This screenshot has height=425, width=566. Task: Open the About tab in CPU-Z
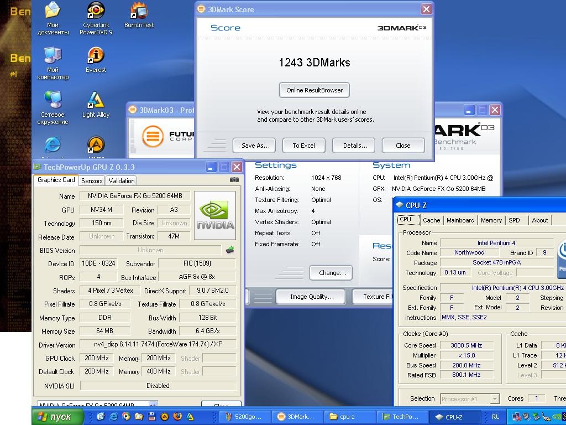(x=539, y=220)
